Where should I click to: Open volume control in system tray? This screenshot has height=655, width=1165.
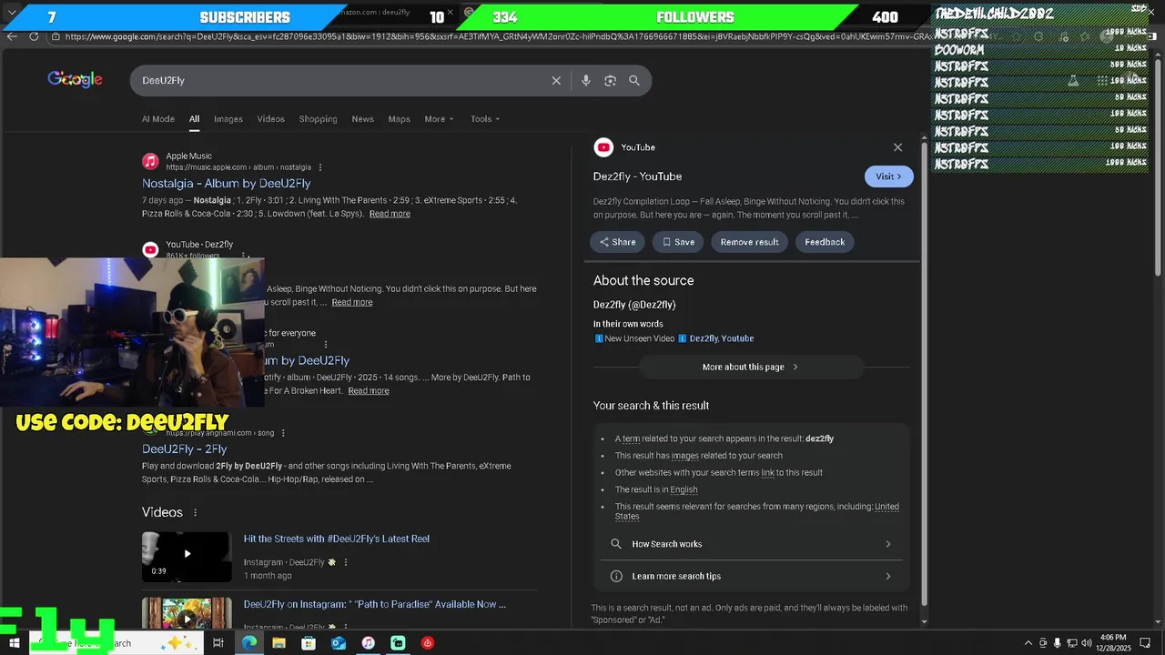pos(1087,643)
